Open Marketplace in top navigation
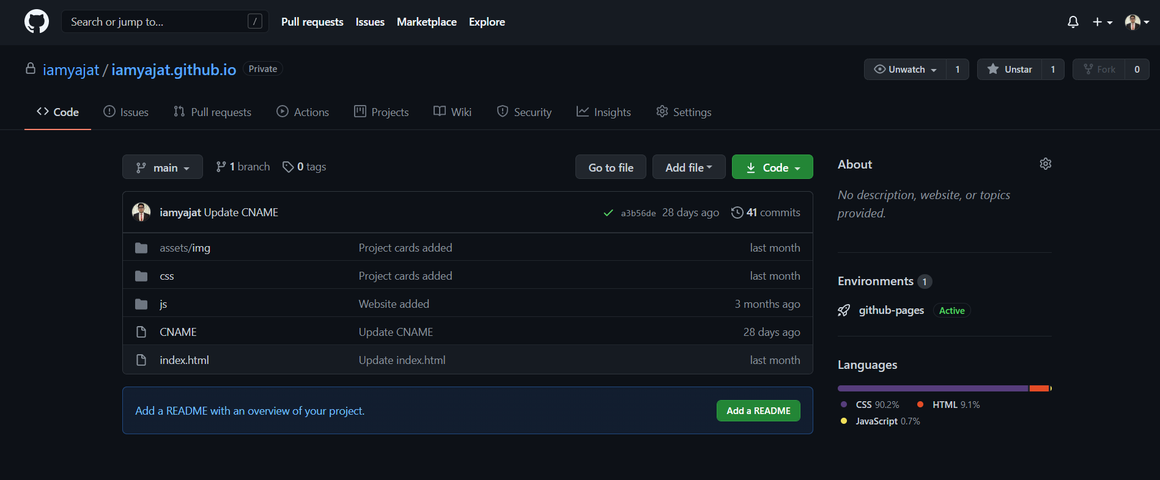This screenshot has width=1160, height=480. pyautogui.click(x=427, y=22)
